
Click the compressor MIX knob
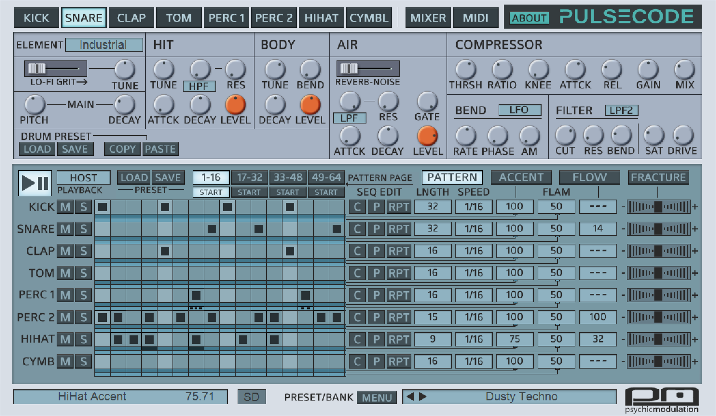pos(684,70)
